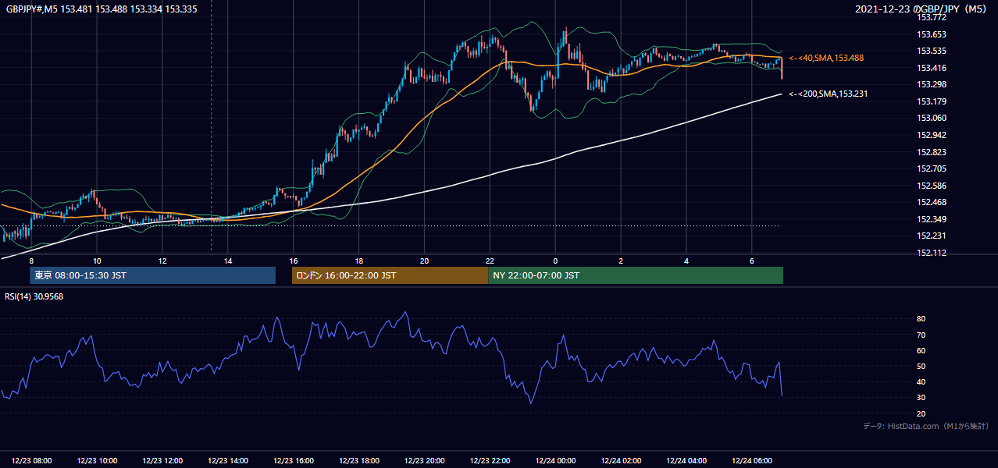Click price axis label 153.772
The image size is (998, 468).
(931, 17)
